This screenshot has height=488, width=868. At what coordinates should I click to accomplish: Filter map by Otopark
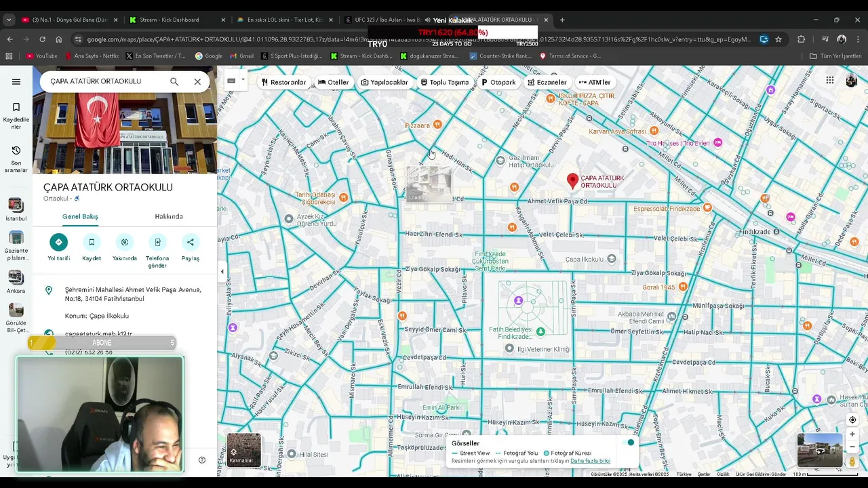point(498,82)
